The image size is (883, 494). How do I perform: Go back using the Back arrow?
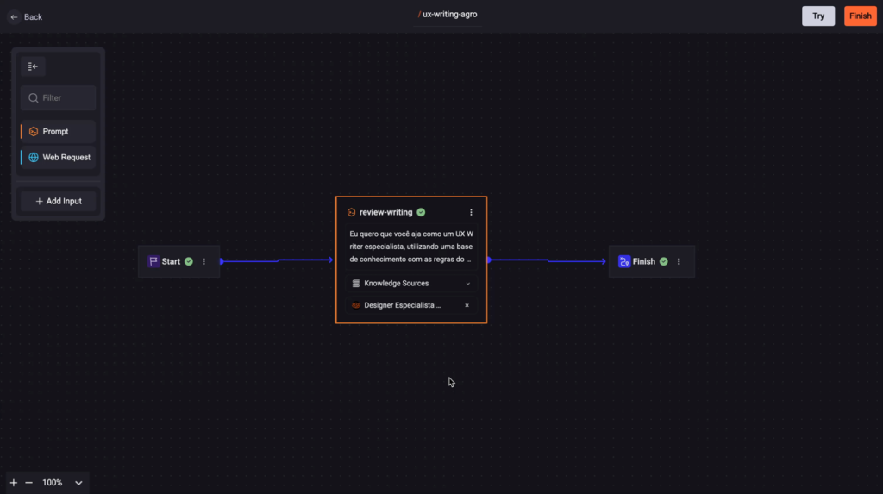[x=14, y=17]
